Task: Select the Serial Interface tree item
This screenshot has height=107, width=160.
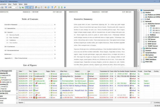Action: (x=151, y=53)
